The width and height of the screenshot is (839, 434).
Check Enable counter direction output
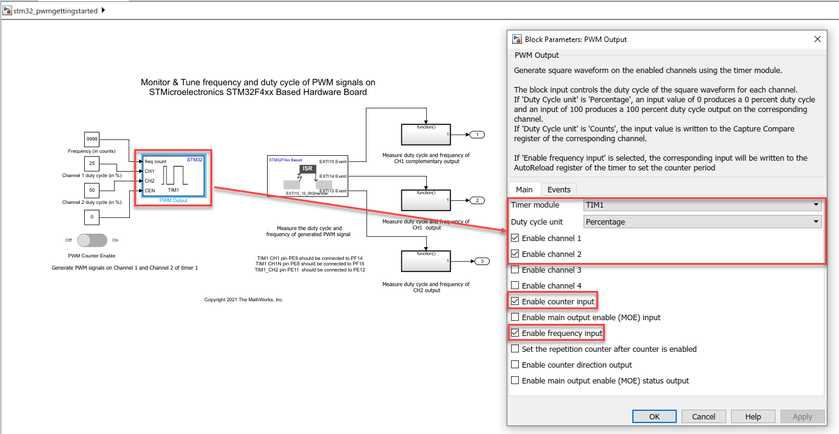point(515,365)
